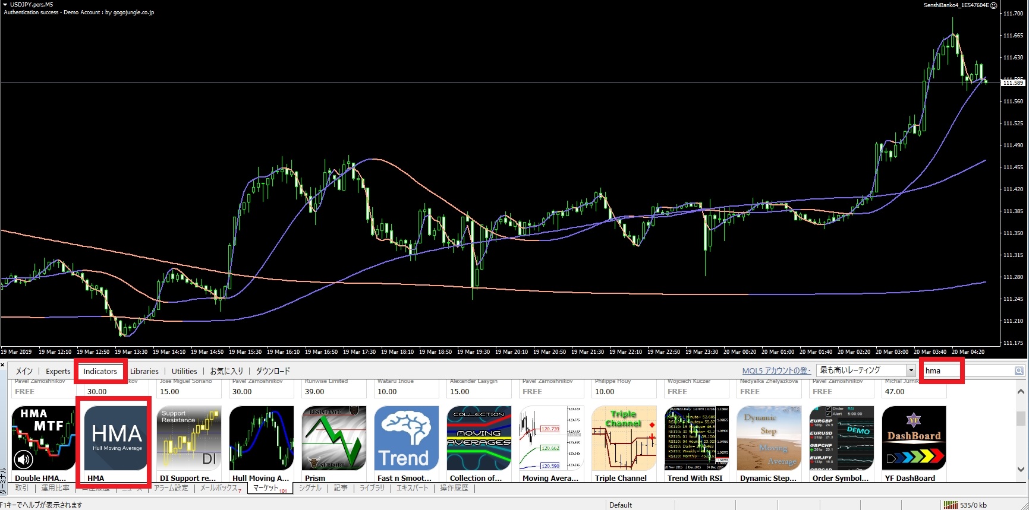Screen dimensions: 1029x510
Task: Open the Fast n Smooth Trend icon
Action: [x=406, y=438]
